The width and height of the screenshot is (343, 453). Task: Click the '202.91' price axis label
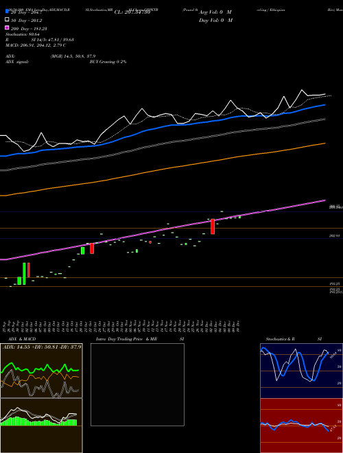coord(335,236)
